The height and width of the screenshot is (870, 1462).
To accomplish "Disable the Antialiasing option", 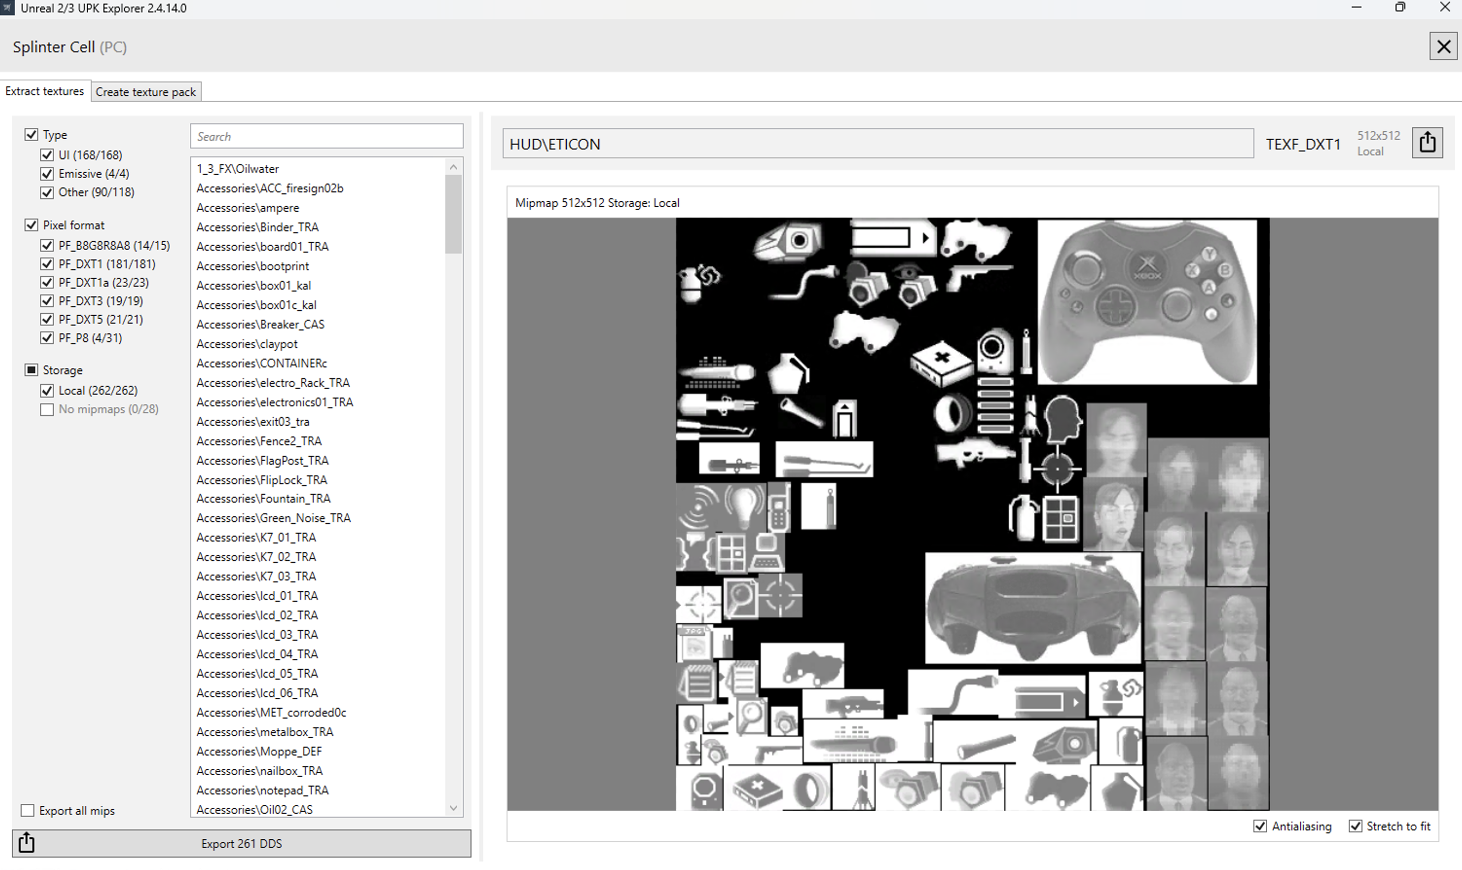I will (1259, 826).
